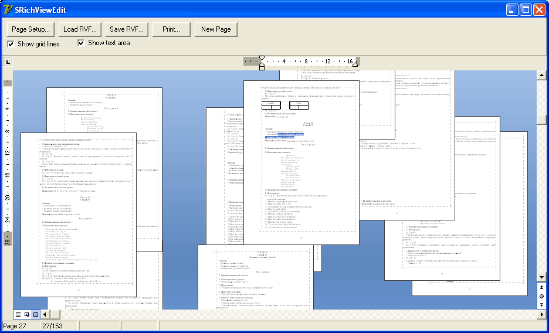Uncheck Show grid lines checkbox
The height and width of the screenshot is (333, 549).
click(11, 44)
